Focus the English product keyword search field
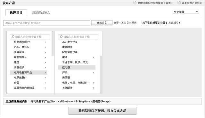205x118 pixels. (47, 23)
